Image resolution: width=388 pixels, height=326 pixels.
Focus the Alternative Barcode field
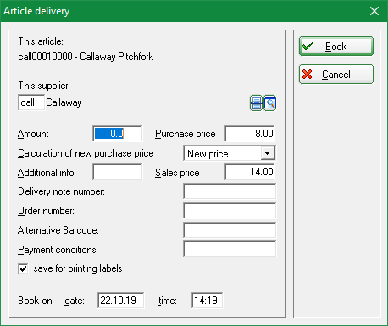230,230
